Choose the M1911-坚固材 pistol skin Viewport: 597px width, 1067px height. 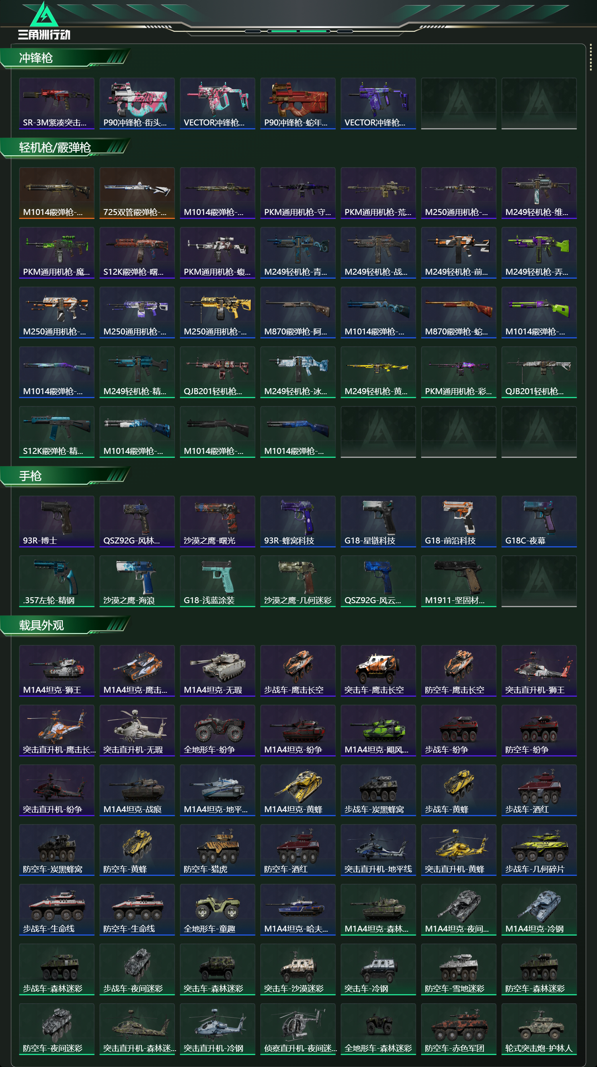point(459,581)
